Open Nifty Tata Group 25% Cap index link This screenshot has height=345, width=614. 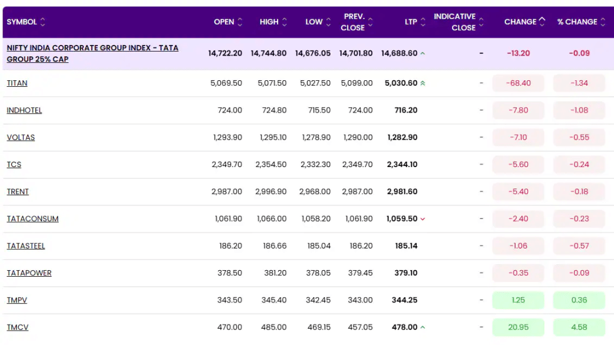(x=92, y=53)
